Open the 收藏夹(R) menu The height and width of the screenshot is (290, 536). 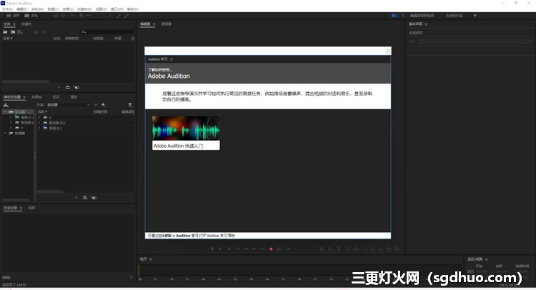(x=84, y=9)
